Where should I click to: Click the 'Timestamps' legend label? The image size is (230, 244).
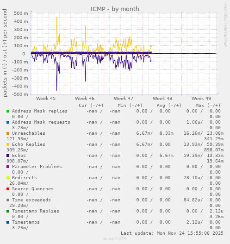[26, 222]
